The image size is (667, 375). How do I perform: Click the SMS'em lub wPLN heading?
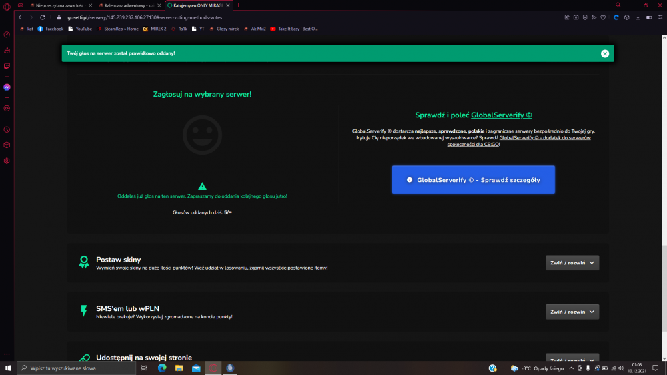pos(127,308)
